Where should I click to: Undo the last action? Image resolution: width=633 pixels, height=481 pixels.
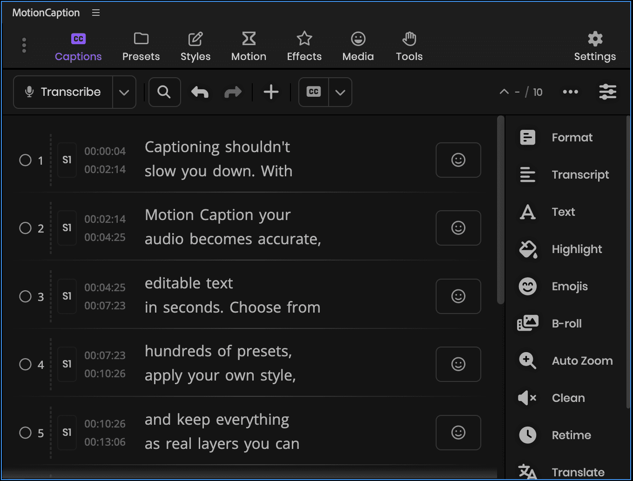pos(200,92)
